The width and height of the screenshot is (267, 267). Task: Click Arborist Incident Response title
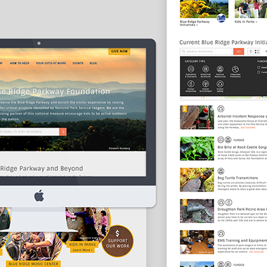[x=242, y=116]
